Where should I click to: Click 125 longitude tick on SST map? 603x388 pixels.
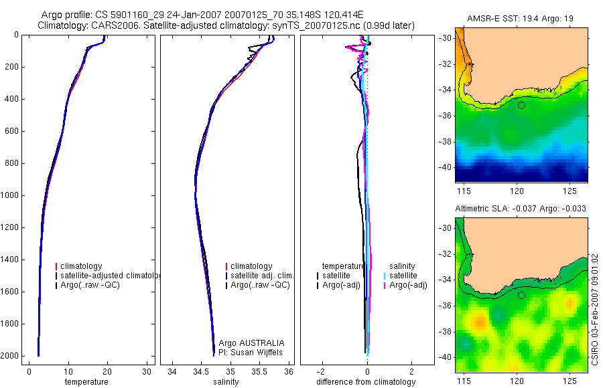coord(569,191)
